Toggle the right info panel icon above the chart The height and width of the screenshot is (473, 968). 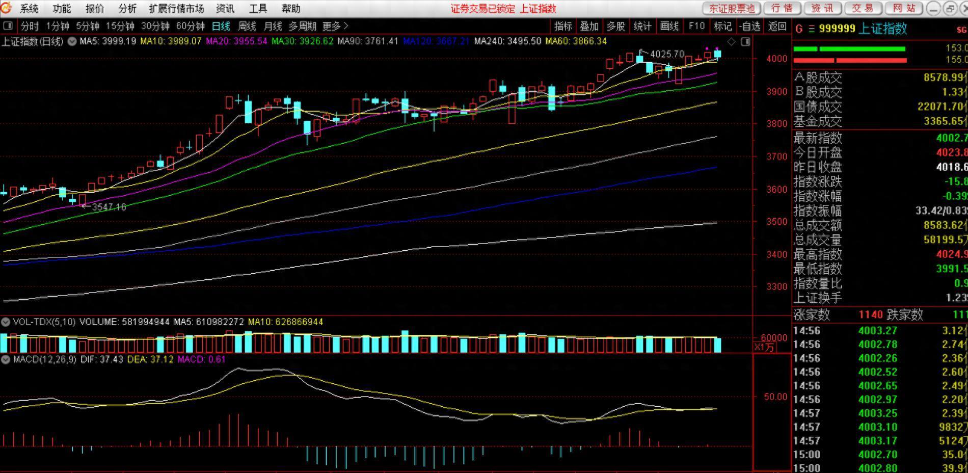point(745,42)
